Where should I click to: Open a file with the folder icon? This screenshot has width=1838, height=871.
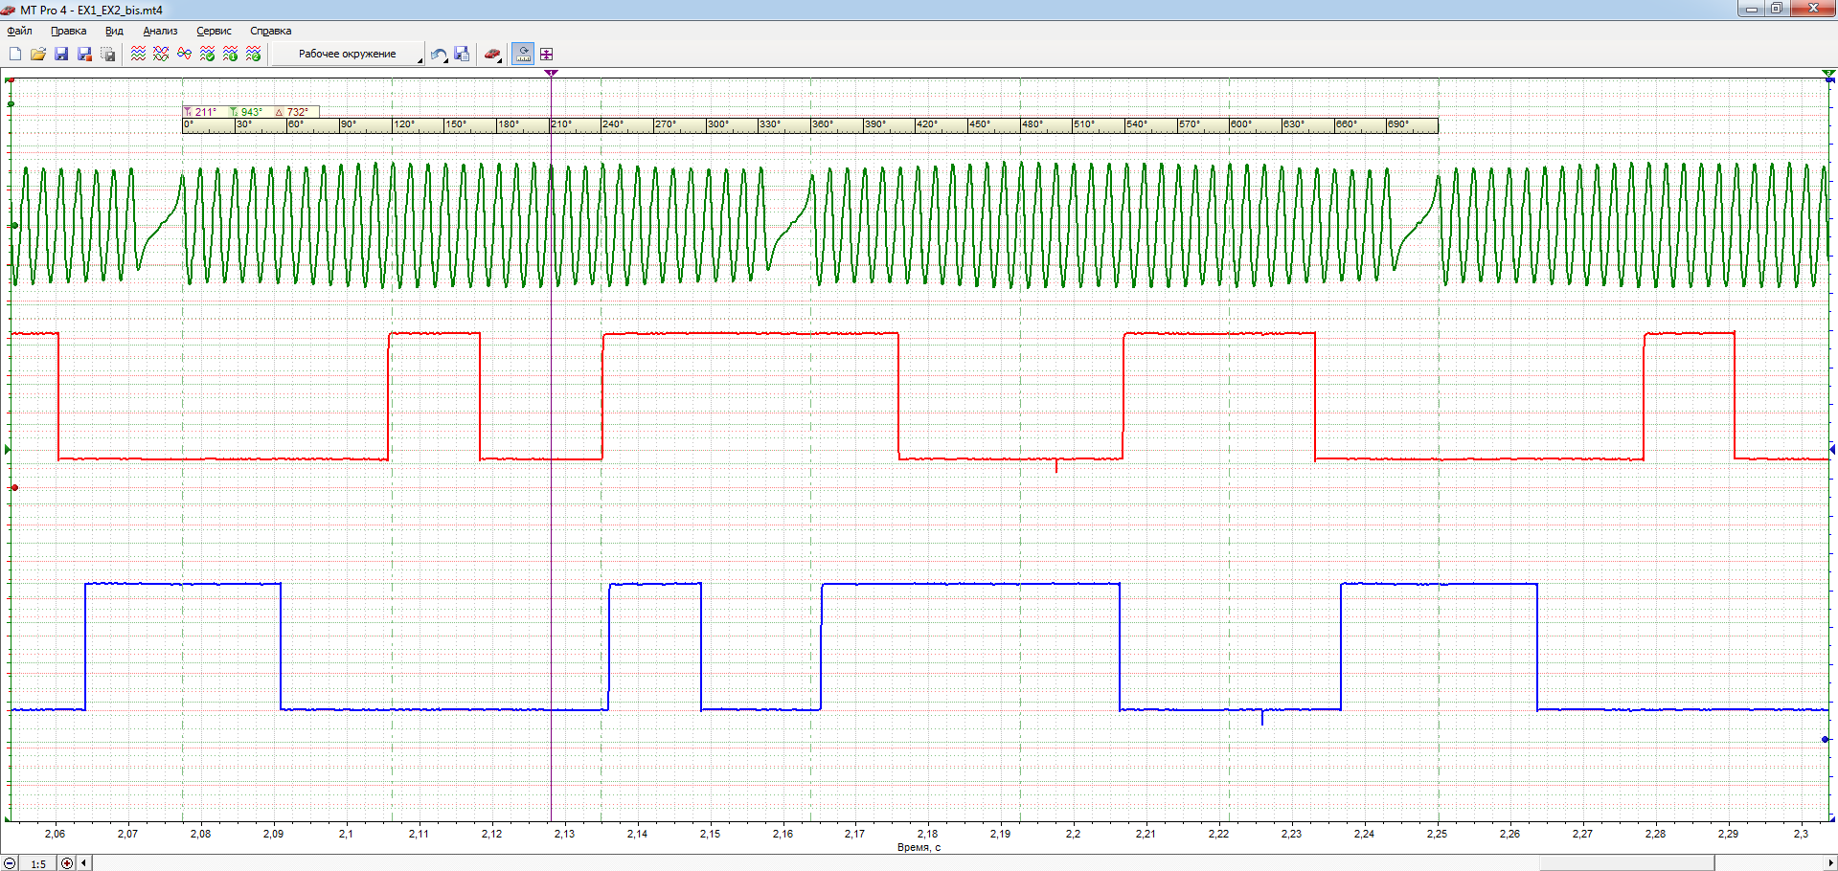(38, 54)
